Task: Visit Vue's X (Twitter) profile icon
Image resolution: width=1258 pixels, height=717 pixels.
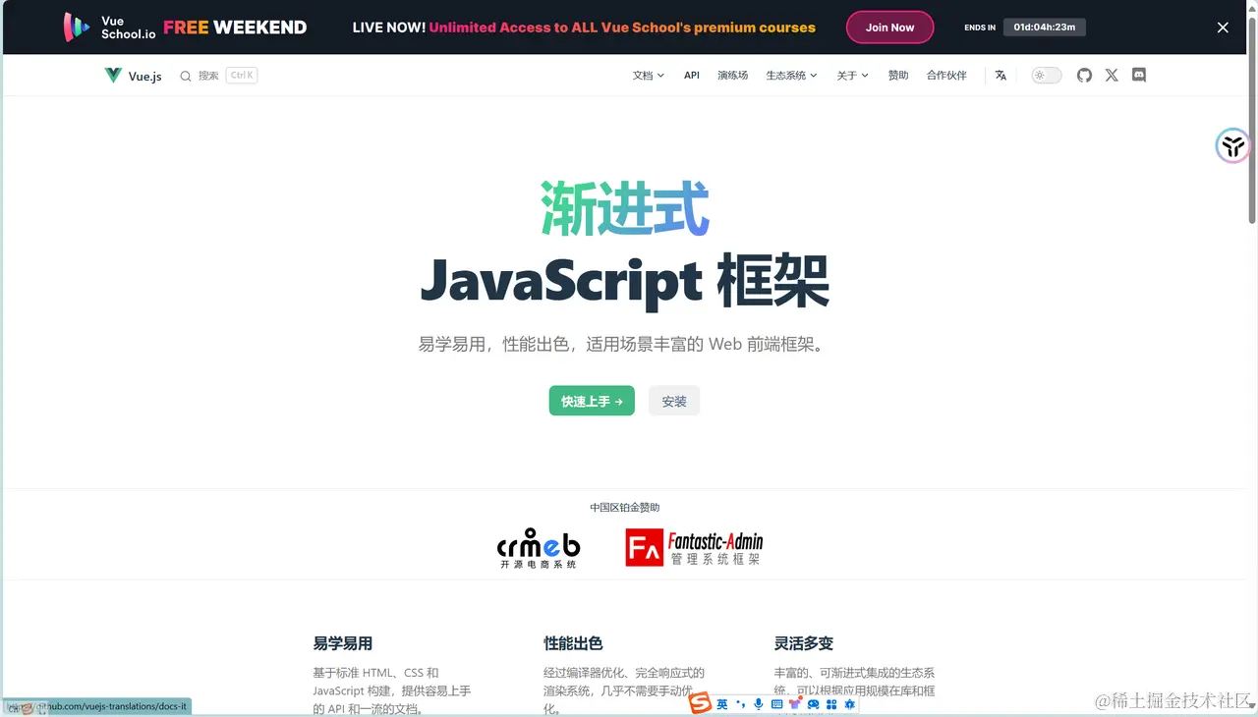Action: point(1112,75)
